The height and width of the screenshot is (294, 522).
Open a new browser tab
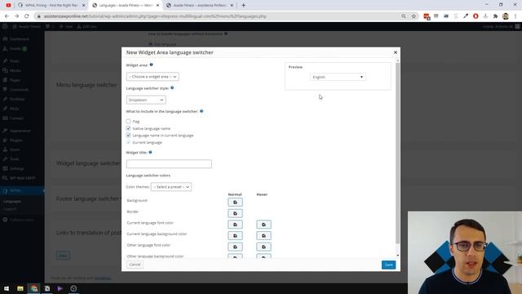(x=244, y=6)
